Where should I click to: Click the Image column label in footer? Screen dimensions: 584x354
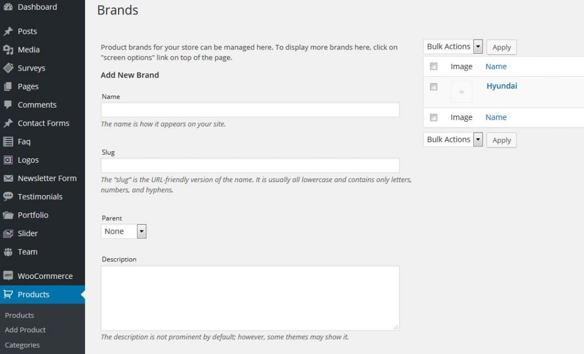point(461,117)
